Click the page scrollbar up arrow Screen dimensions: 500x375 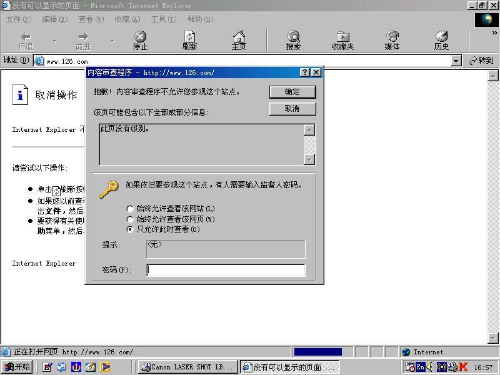click(x=492, y=76)
